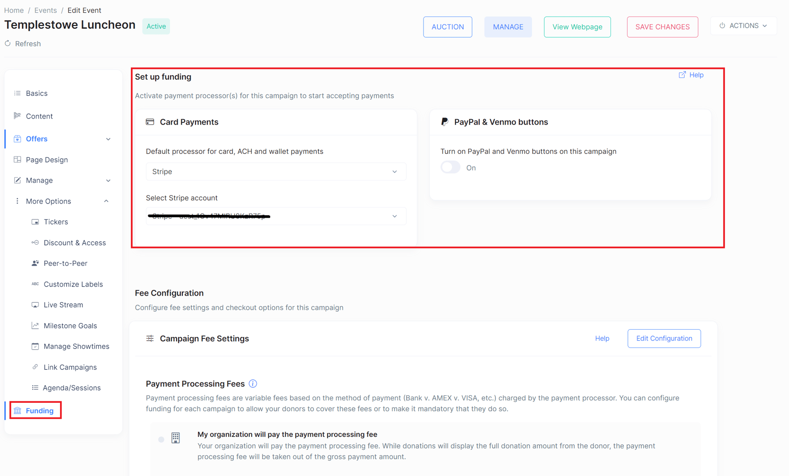Select organization pays processing fee radio option
The image size is (789, 476).
161,440
